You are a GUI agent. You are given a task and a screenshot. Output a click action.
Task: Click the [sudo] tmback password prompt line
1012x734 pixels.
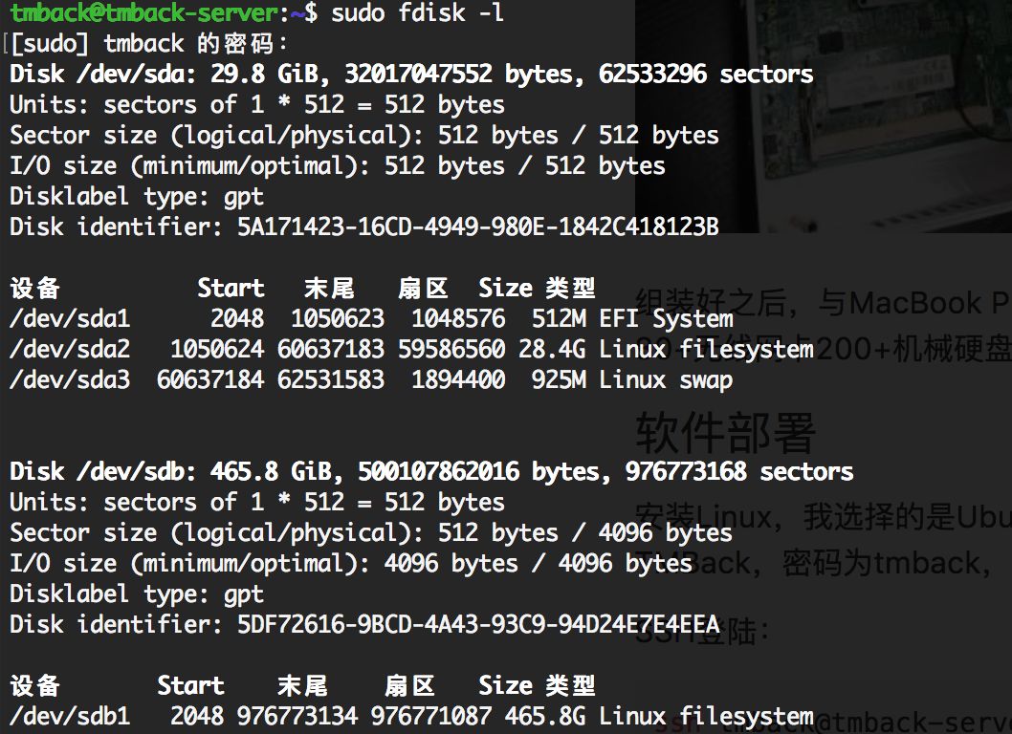[148, 43]
